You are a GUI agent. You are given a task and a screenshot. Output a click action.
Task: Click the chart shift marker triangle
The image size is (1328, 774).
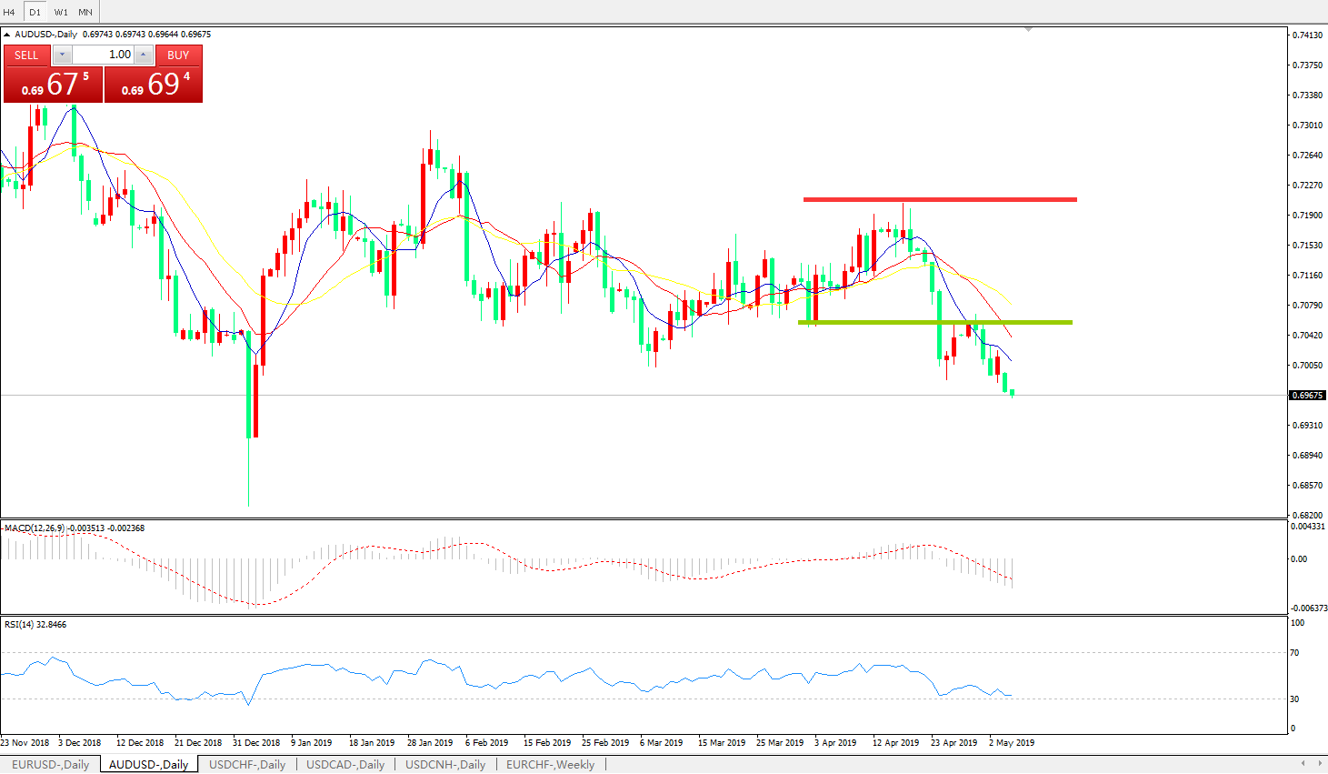1028,30
